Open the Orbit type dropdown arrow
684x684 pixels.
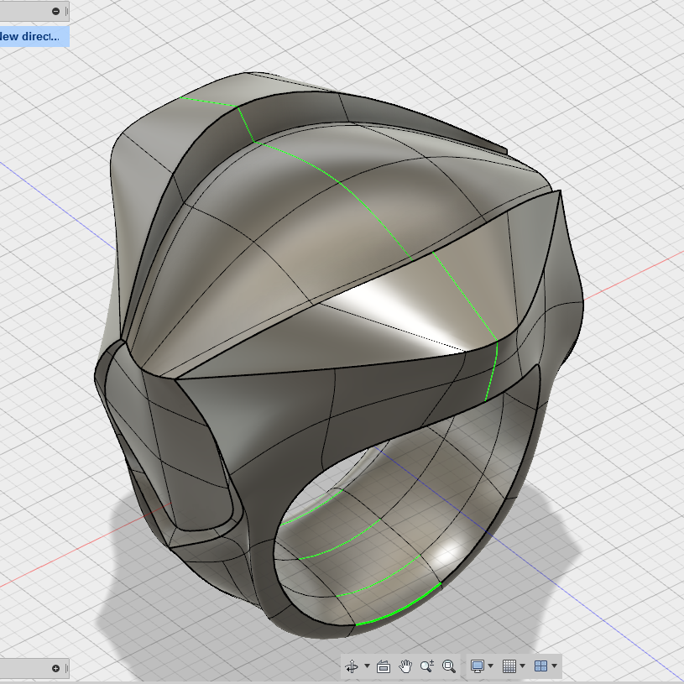[x=367, y=666]
